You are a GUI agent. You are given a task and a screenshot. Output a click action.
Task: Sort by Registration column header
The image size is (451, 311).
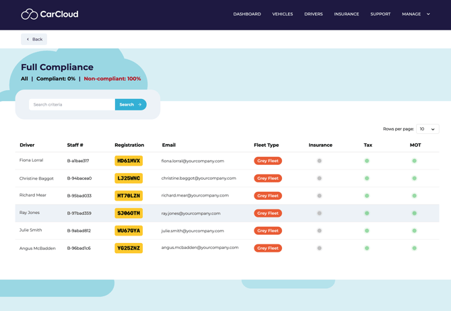tap(129, 145)
